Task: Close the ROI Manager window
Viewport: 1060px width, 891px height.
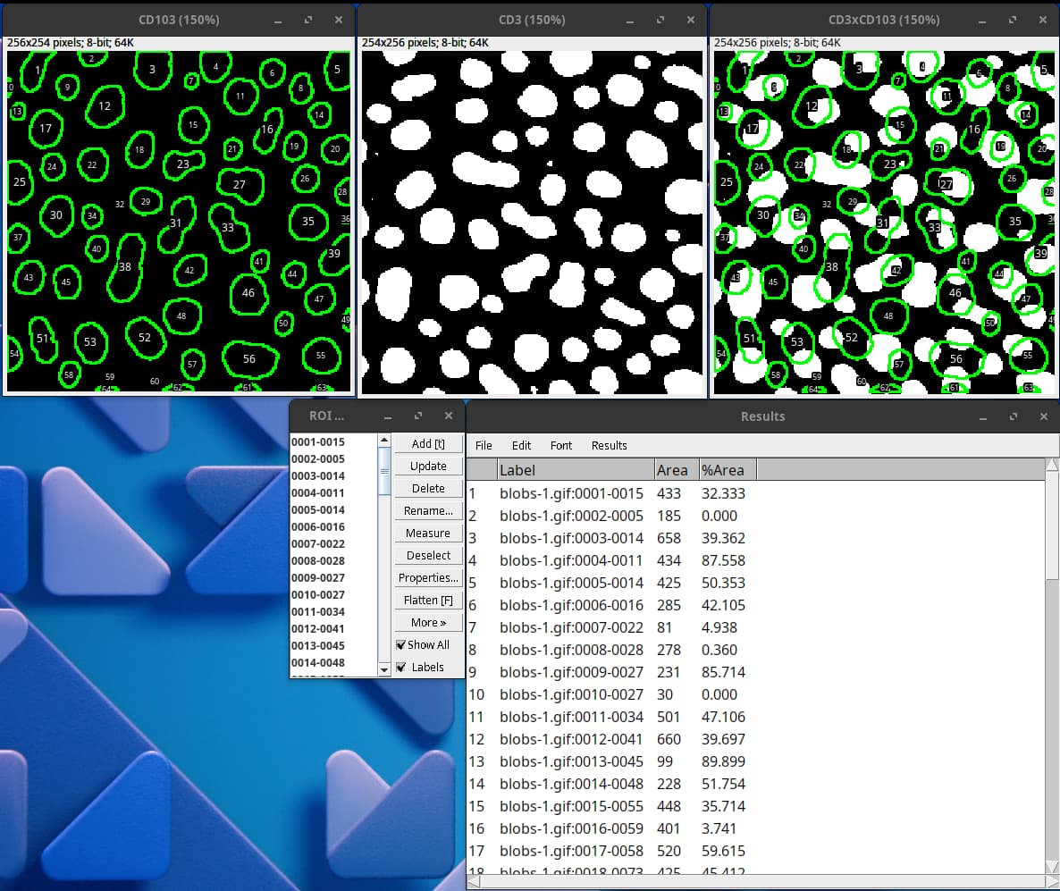Action: (449, 416)
